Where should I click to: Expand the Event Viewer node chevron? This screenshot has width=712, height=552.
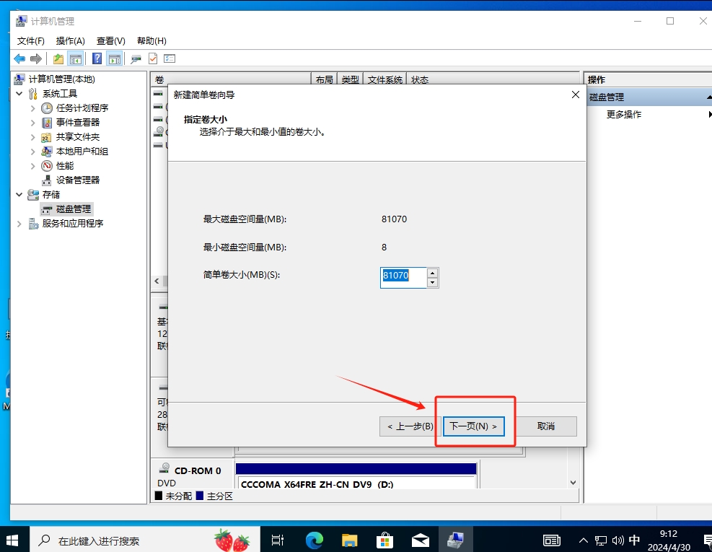click(32, 123)
